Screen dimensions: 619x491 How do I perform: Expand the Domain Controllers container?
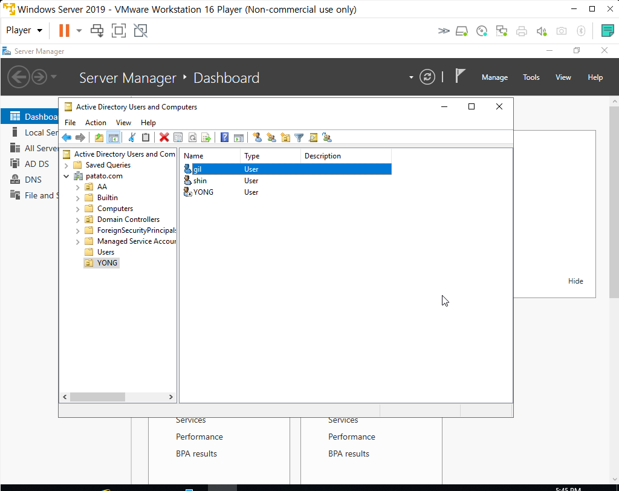coord(77,219)
